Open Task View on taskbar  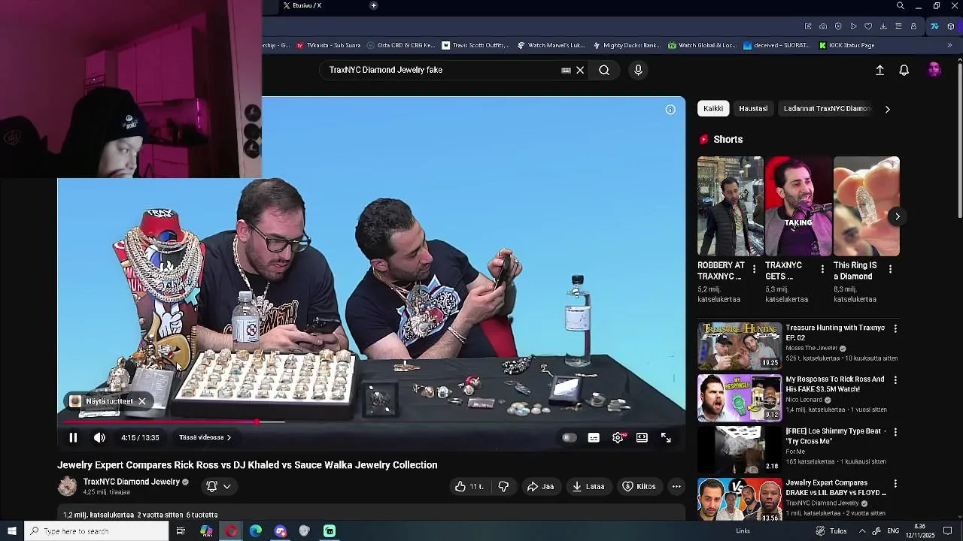[x=181, y=531]
